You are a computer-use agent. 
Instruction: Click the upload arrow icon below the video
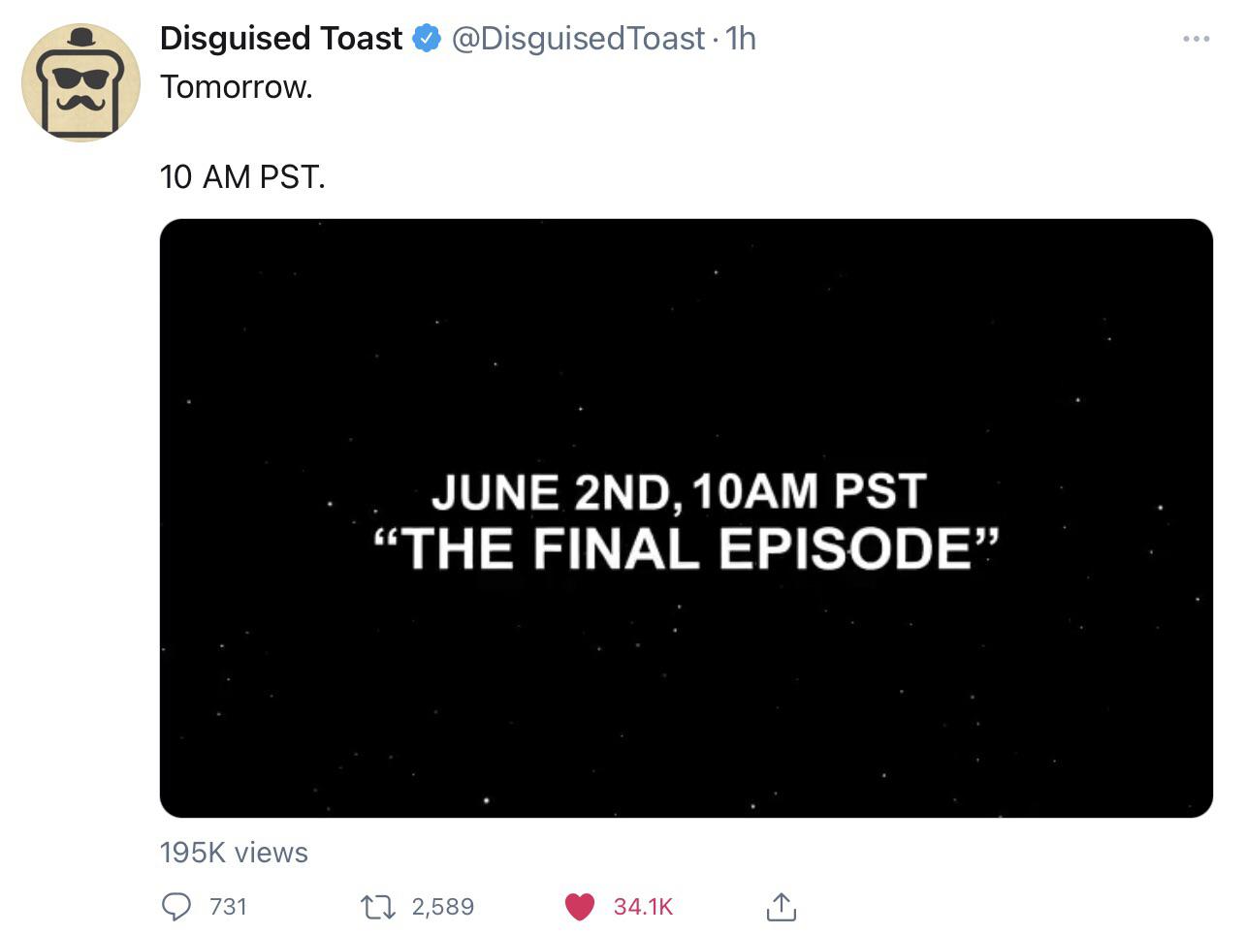pos(782,907)
